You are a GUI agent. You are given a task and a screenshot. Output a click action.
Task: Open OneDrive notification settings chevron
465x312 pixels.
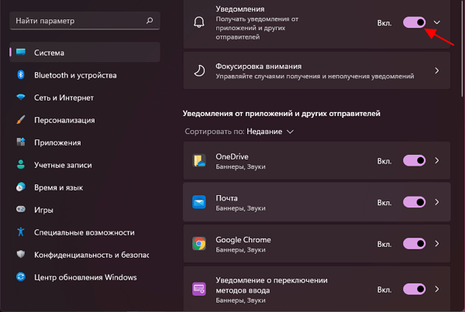pyautogui.click(x=437, y=160)
